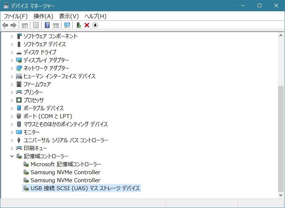Open the ファイル(F) menu
The image size is (285, 208).
[x=16, y=16]
